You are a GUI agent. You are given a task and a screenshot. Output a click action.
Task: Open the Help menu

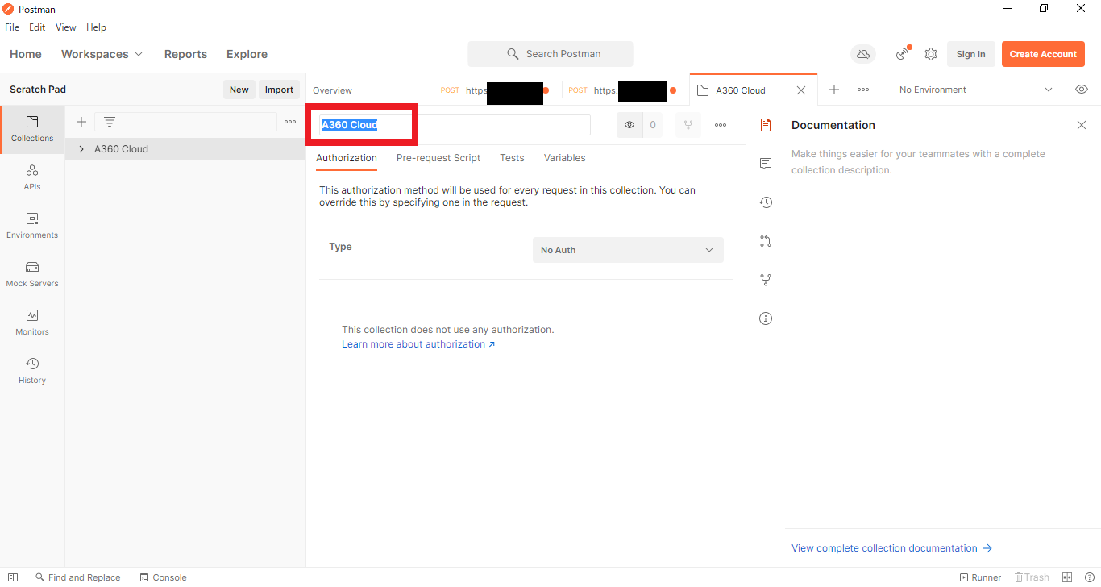(96, 27)
